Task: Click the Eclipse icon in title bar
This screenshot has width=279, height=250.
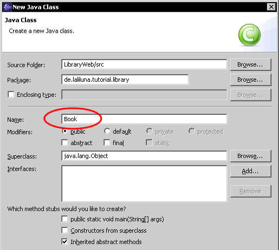Action: tap(7, 7)
